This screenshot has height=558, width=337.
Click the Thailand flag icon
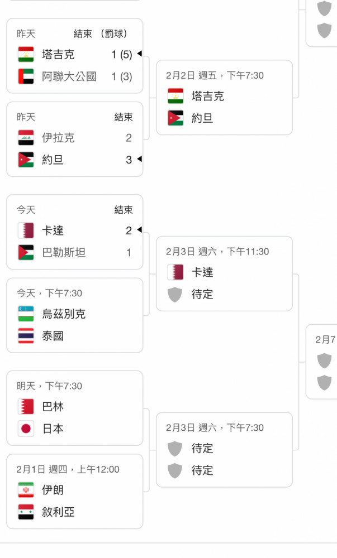click(x=26, y=336)
